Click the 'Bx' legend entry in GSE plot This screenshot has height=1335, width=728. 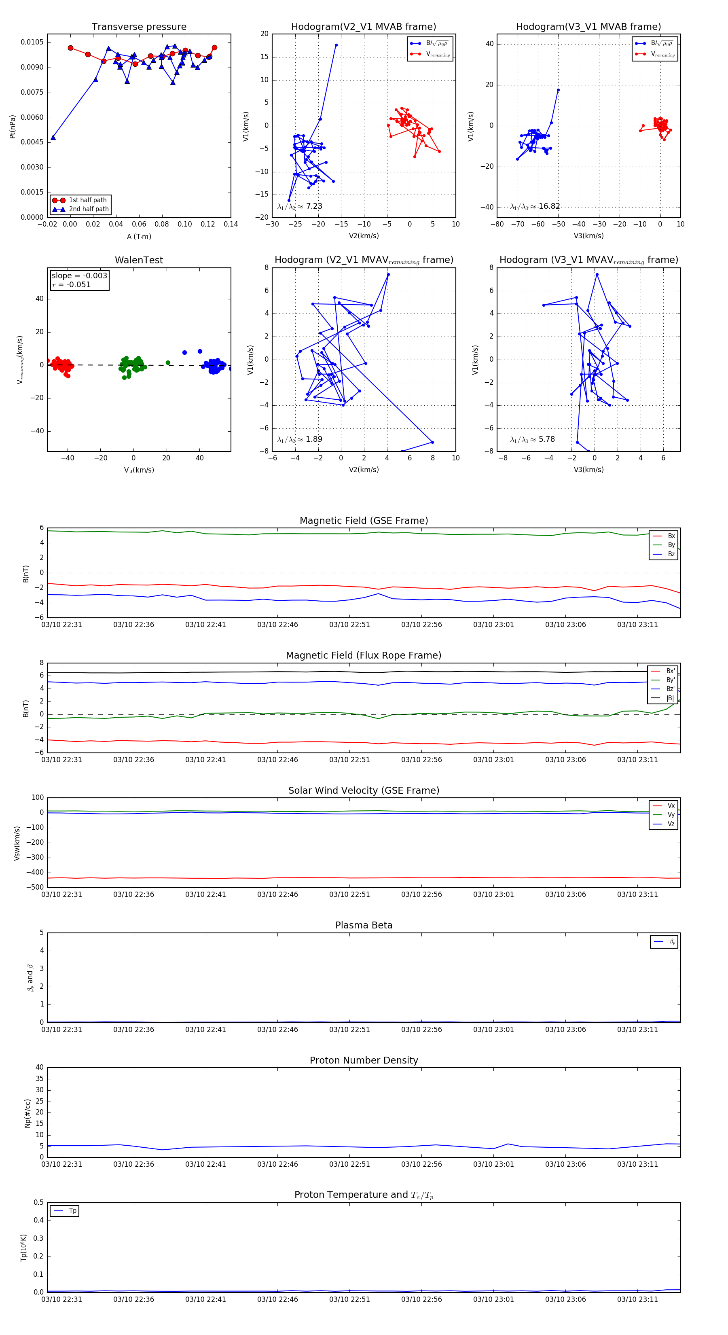click(664, 536)
